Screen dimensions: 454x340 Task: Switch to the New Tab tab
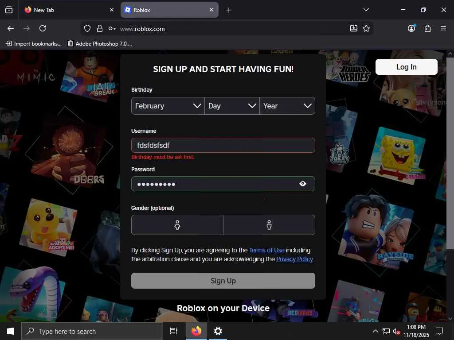pos(70,10)
